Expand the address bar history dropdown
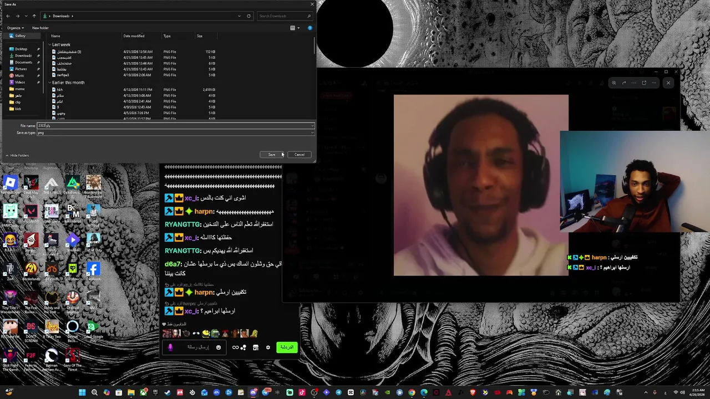This screenshot has height=399, width=710. point(239,16)
